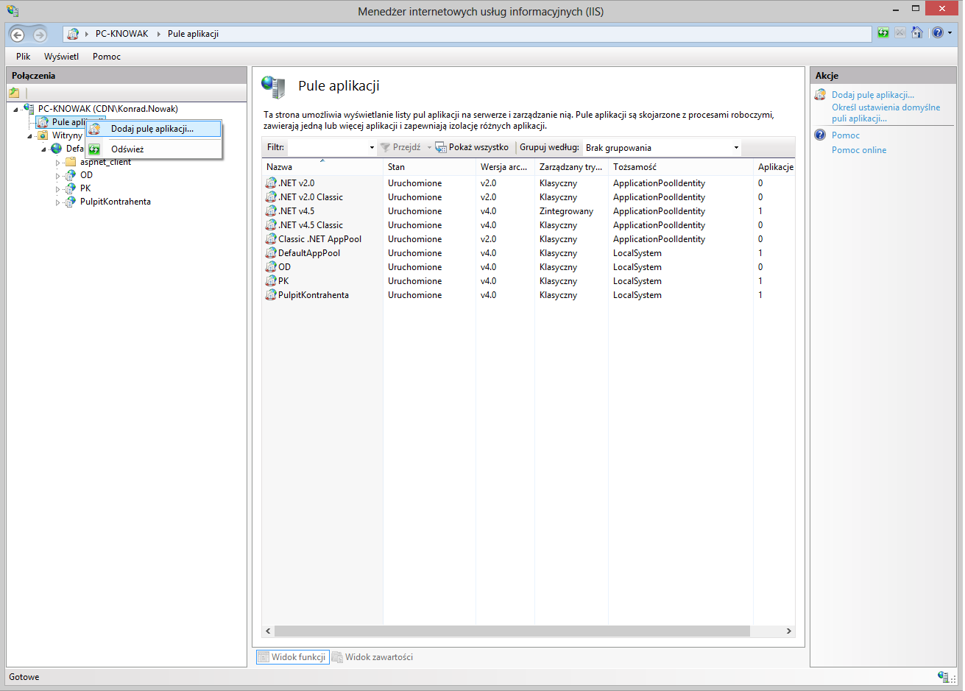Expand the PulpitKontrahenta tree node

[58, 202]
